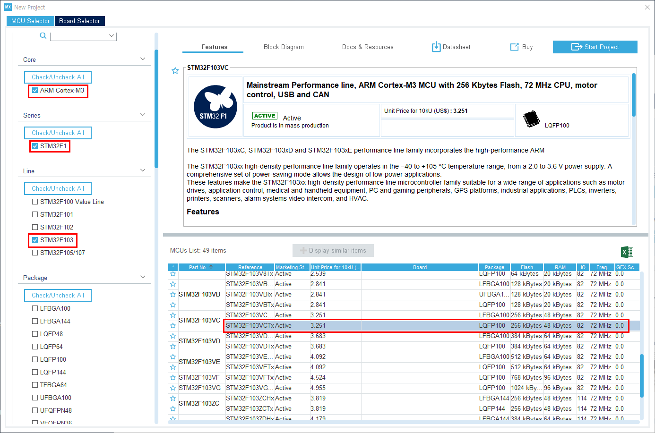Viewport: 655px width, 433px height.
Task: Star the STM32F103VCTx row
Action: [x=173, y=326]
